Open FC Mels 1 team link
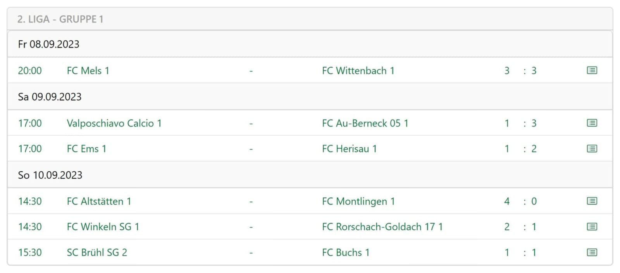620x273 pixels. pyautogui.click(x=88, y=71)
